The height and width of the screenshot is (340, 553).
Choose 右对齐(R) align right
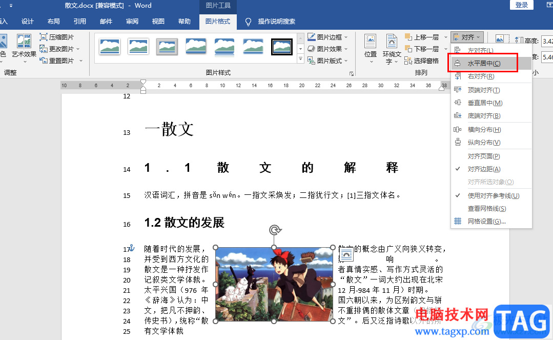pyautogui.click(x=491, y=76)
